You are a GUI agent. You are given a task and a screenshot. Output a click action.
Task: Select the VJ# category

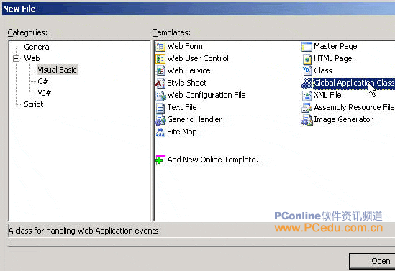44,93
